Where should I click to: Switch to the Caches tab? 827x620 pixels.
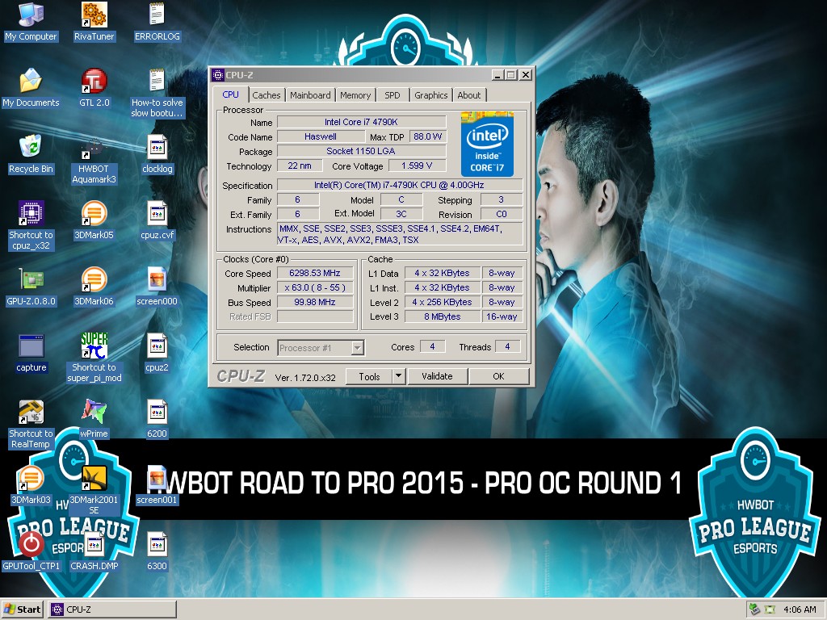[x=267, y=95]
